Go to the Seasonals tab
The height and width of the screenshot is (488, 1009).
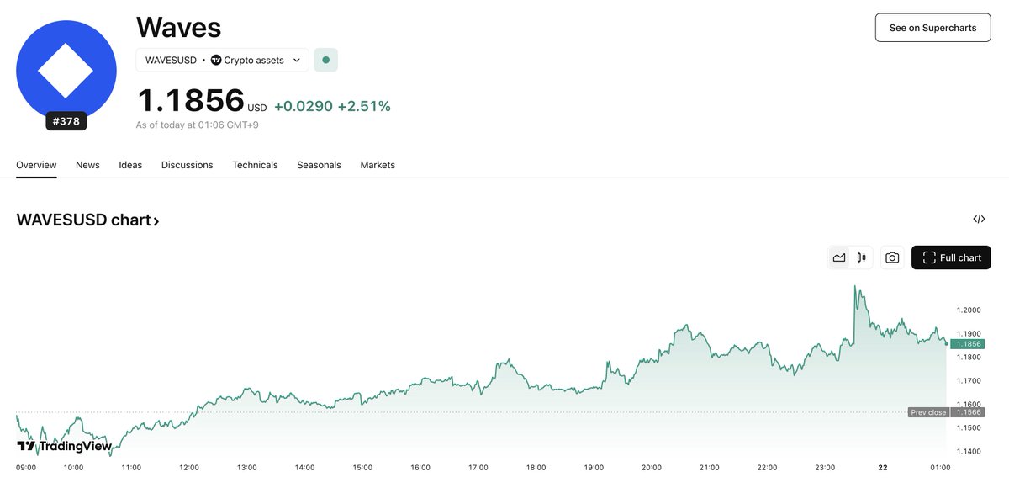319,165
